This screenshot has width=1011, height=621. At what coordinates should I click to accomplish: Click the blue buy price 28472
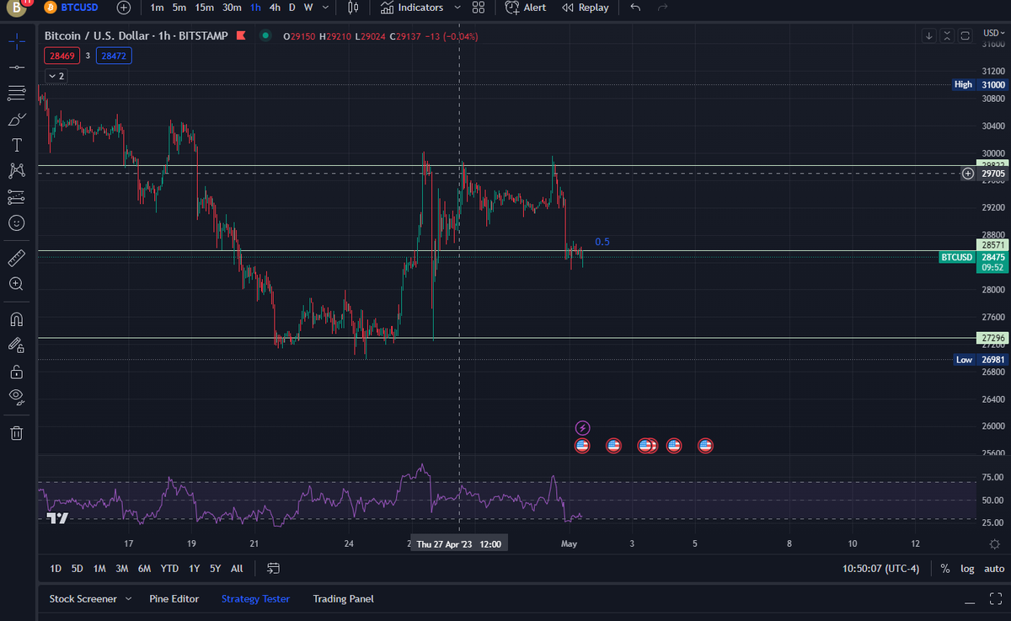(113, 56)
